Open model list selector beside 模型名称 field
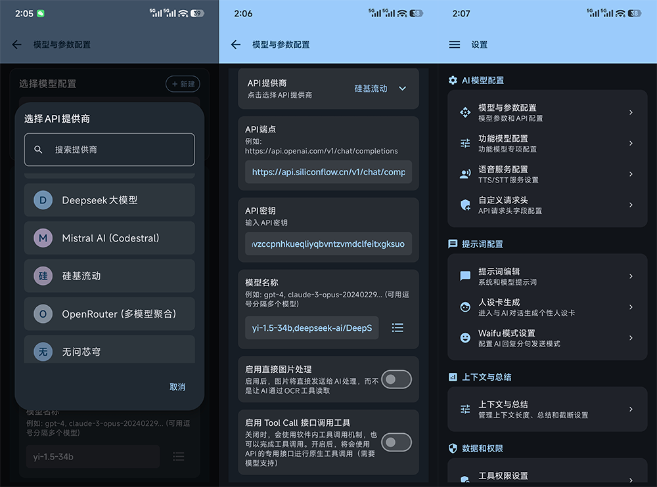The height and width of the screenshot is (487, 657). point(397,328)
